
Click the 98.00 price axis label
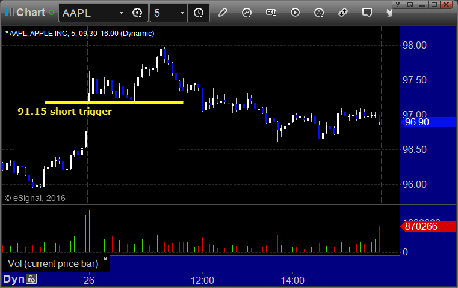coord(415,45)
